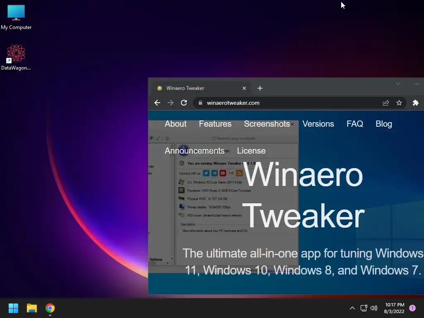Open the Blog link
Screen dimensions: 424x318
(x=384, y=124)
